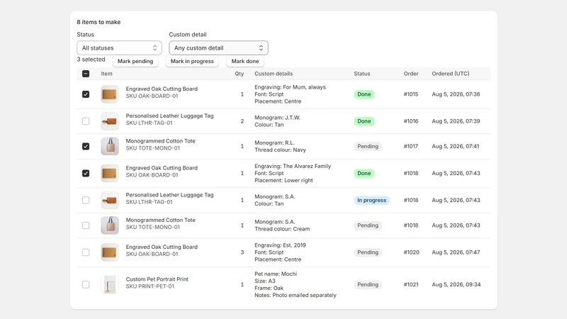567x319 pixels.
Task: Click the Ordered (UTC) column header
Action: [x=451, y=74]
